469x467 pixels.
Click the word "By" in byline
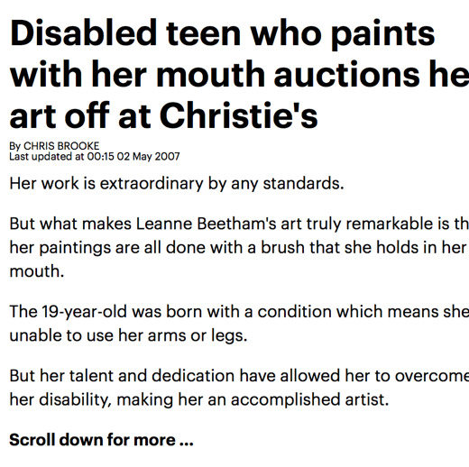pos(15,146)
